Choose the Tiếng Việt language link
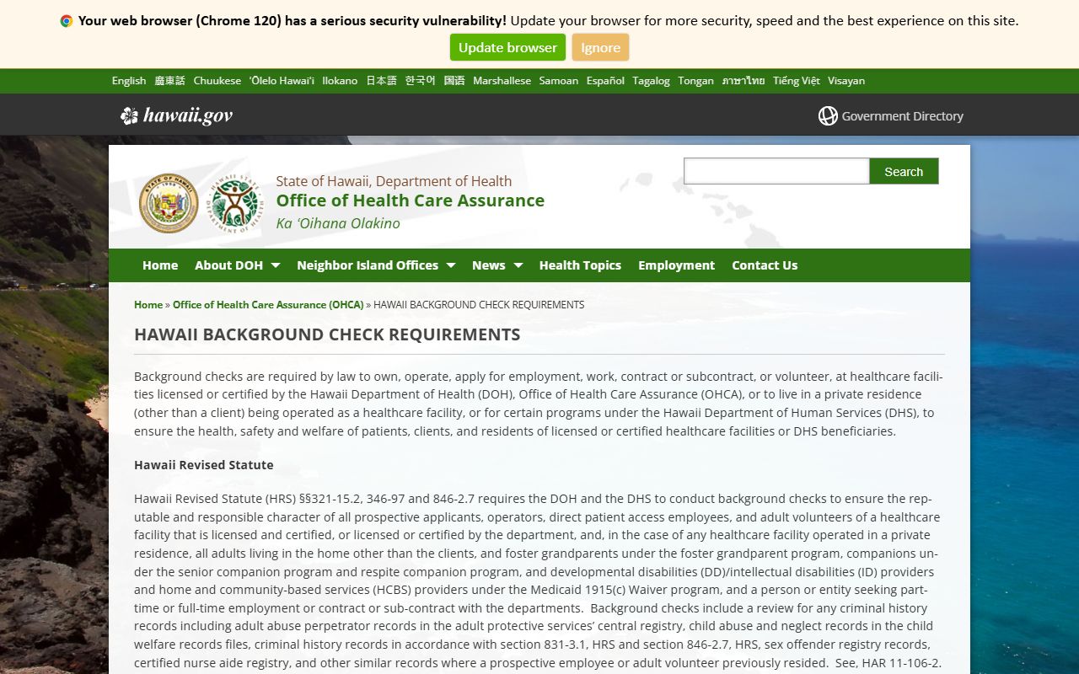Screen dimensions: 1079x674 coord(797,81)
